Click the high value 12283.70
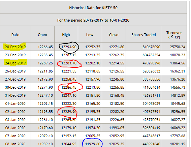Image resolution: width=191 pixels, height=147 pixels. point(69,63)
